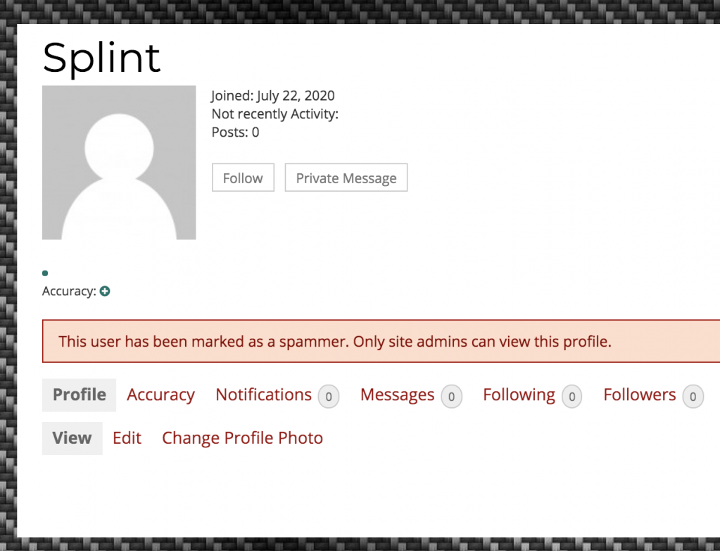Click the Edit profile link
This screenshot has height=551, width=720.
[x=127, y=438]
